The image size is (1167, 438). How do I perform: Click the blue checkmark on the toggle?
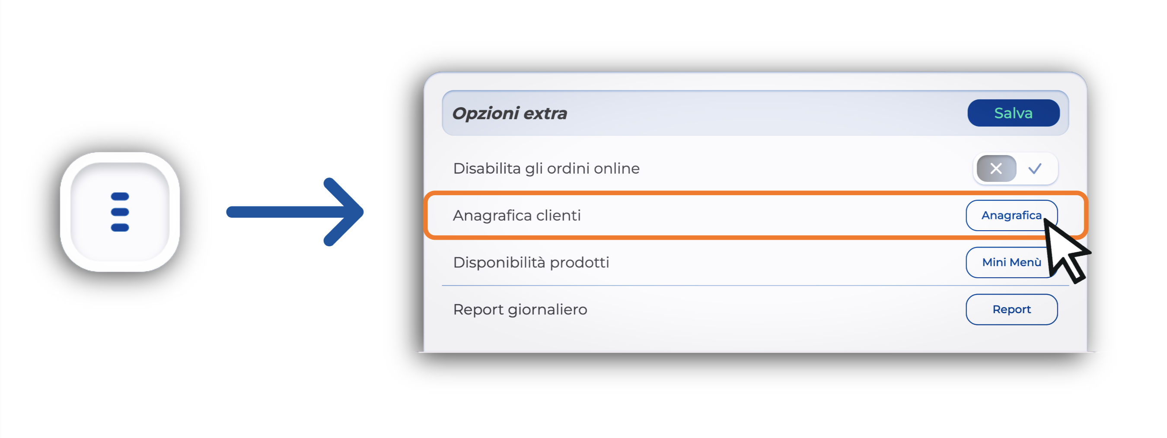pos(1035,168)
